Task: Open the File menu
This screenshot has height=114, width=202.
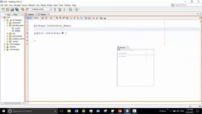Action: pos(2,5)
